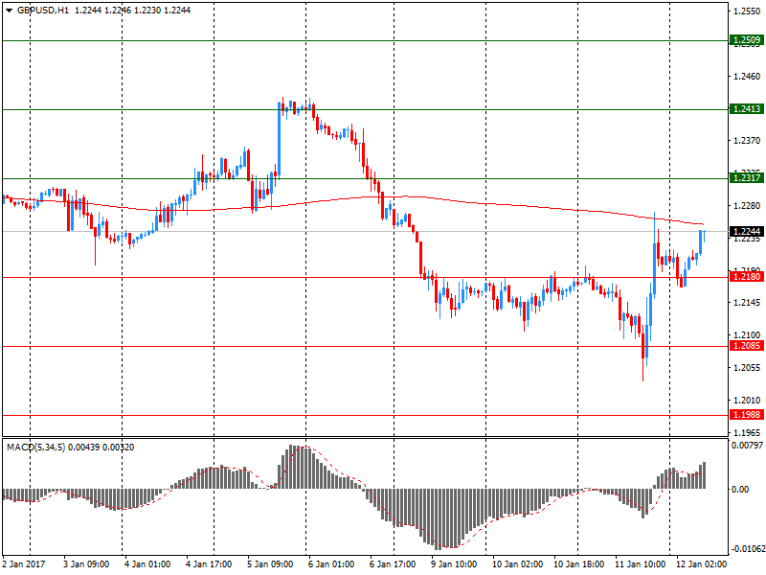
Task: Select the 1.1988 red support label
Action: [x=747, y=415]
